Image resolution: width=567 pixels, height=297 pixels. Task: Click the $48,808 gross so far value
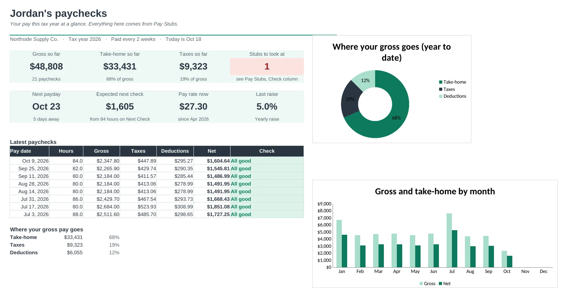46,66
